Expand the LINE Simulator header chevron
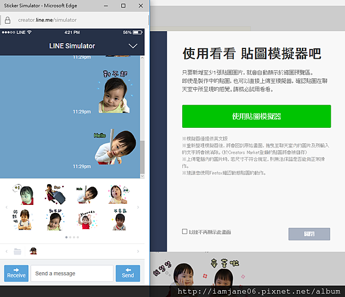The image size is (345, 297). click(x=133, y=46)
